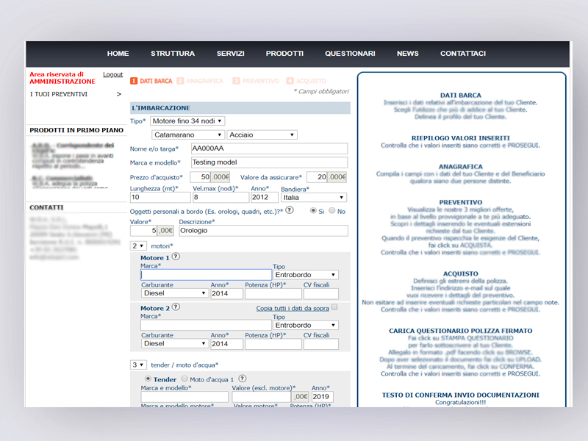Image resolution: width=588 pixels, height=441 pixels.
Task: Open the Tipo 'Motore fino 34 nodi' dropdown
Action: tap(187, 121)
